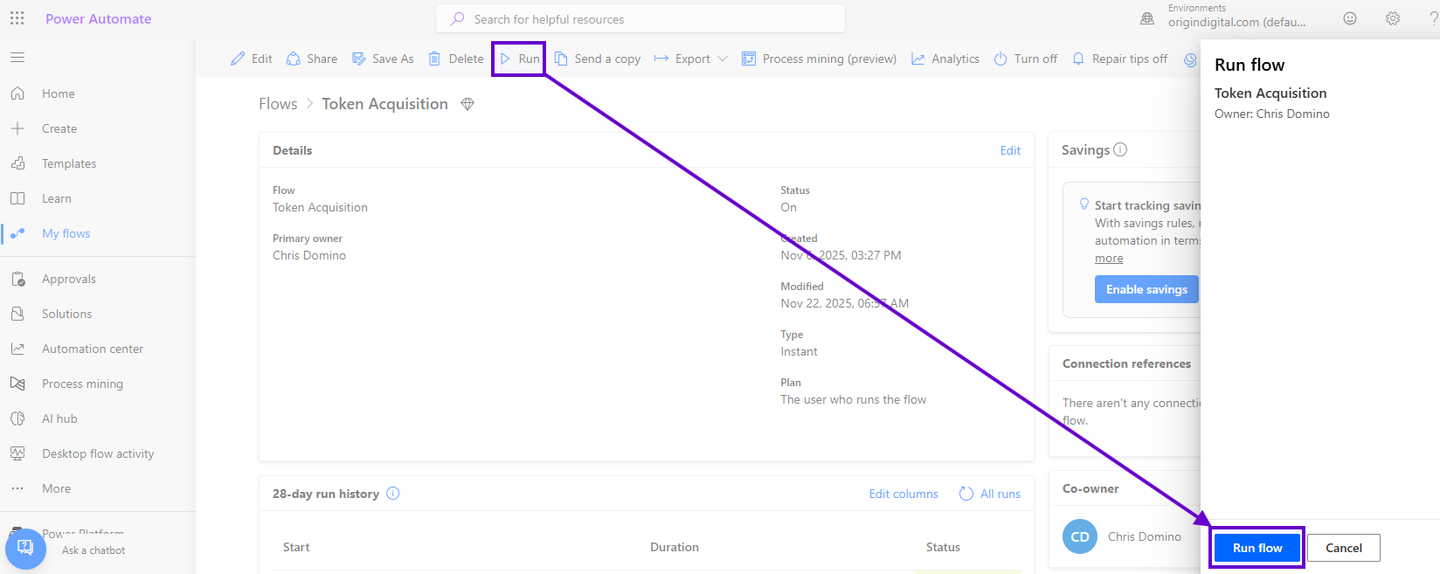The height and width of the screenshot is (574, 1440).
Task: Click Edit columns link
Action: click(x=903, y=494)
